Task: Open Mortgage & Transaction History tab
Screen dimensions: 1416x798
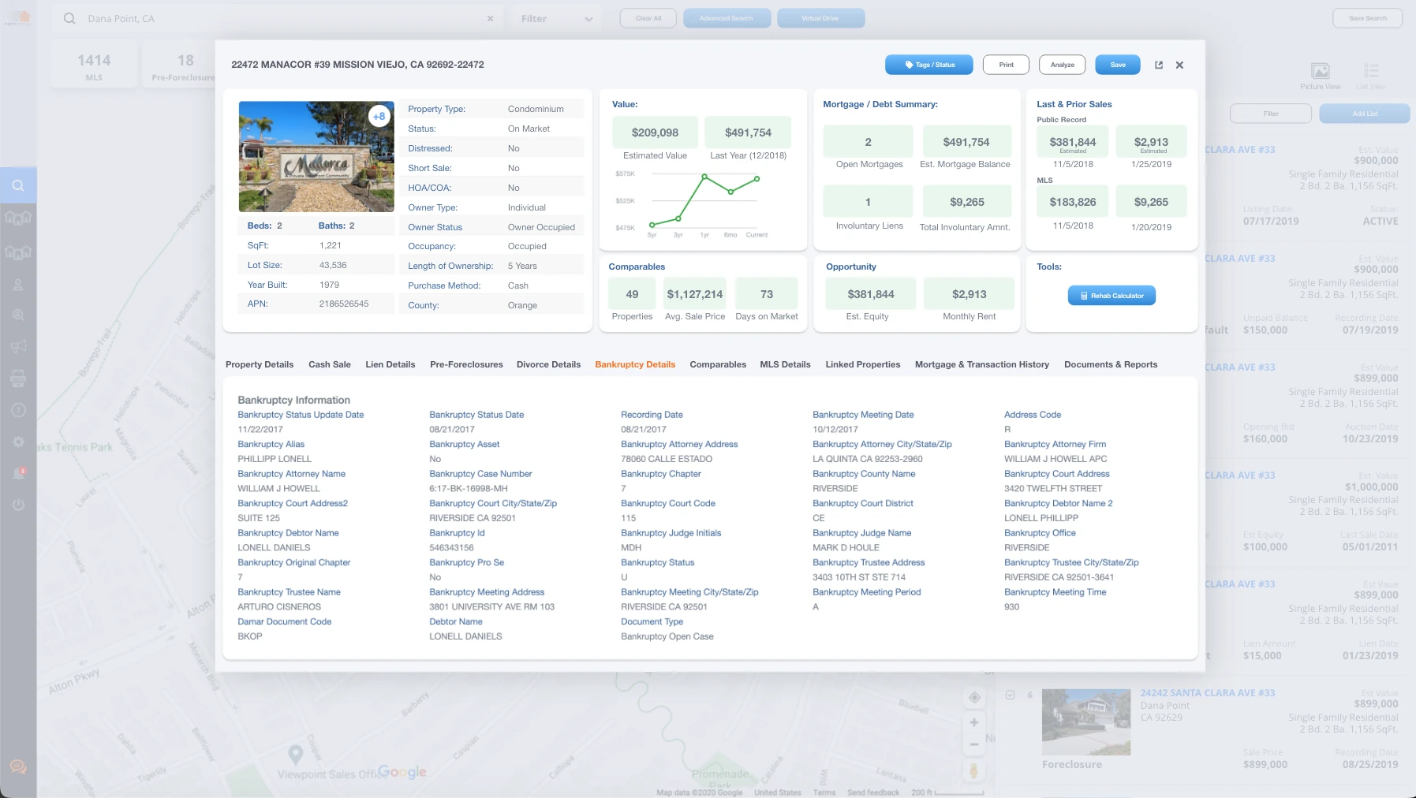Action: pos(982,364)
